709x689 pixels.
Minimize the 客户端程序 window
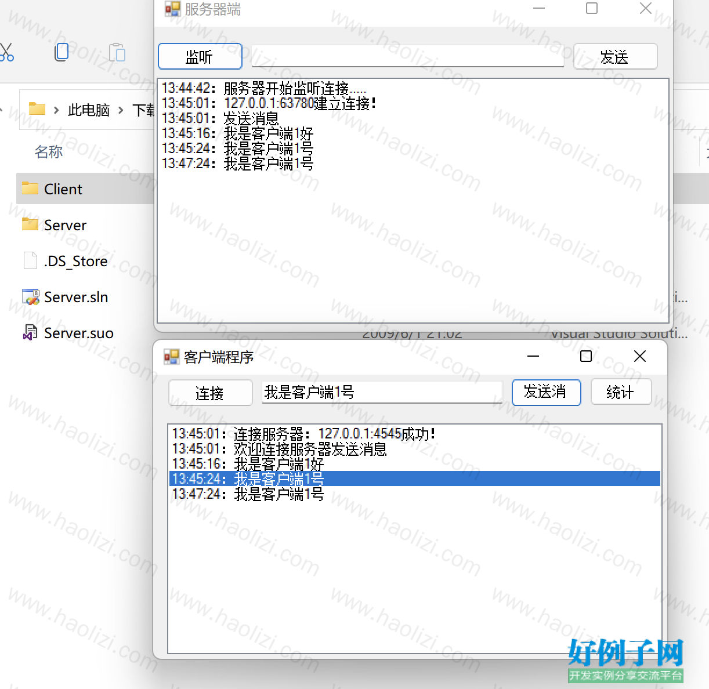click(533, 356)
